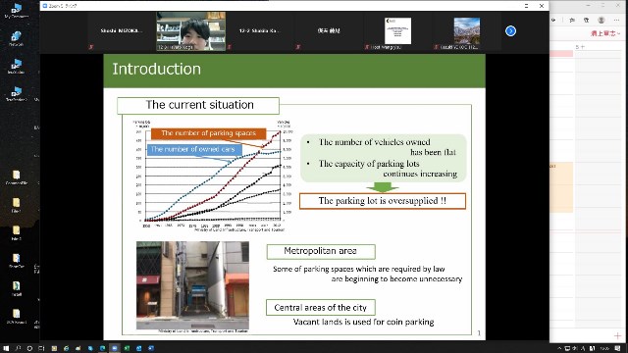Open browser profile avatar icon
This screenshot has width=628, height=353.
602,20
